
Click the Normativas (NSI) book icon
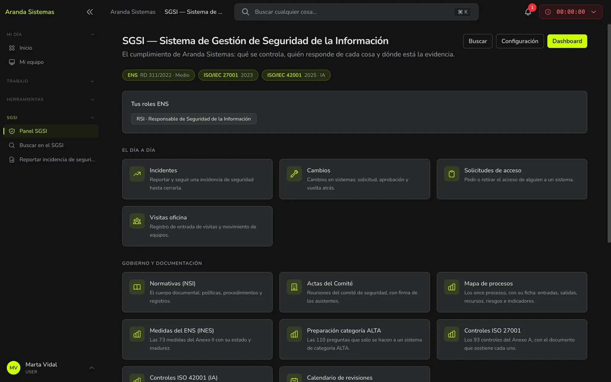point(137,287)
